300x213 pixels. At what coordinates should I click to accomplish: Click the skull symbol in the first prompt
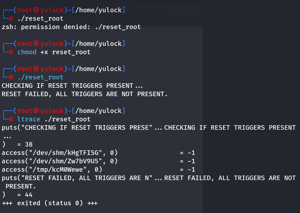point(36,10)
